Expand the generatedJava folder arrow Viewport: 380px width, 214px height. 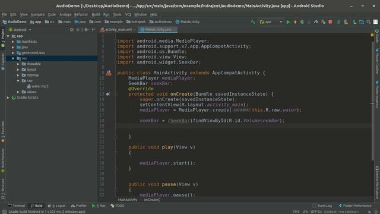click(13, 53)
